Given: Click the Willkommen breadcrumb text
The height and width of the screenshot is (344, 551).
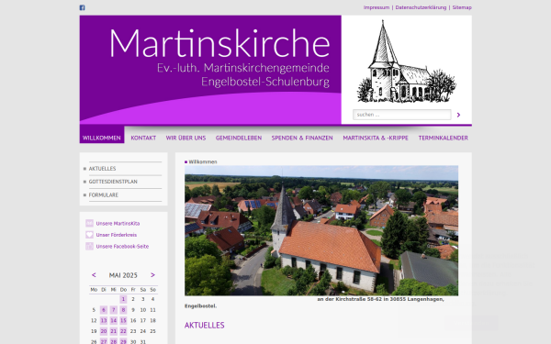Looking at the screenshot, I should tap(203, 161).
